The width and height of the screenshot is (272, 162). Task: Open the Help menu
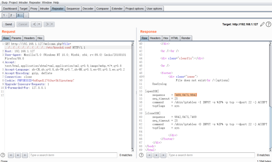coord(56,2)
